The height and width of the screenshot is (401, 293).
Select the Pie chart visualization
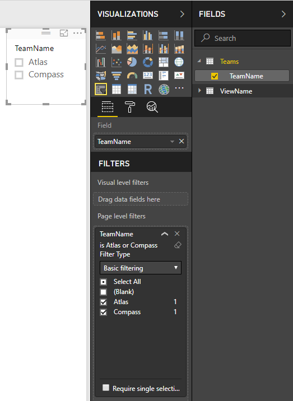[132, 62]
